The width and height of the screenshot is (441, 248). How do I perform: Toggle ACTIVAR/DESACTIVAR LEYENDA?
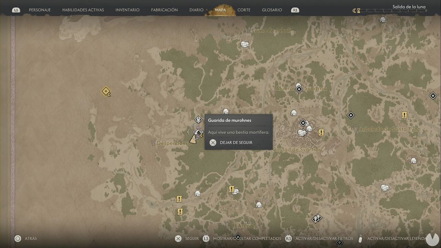pos(392,238)
